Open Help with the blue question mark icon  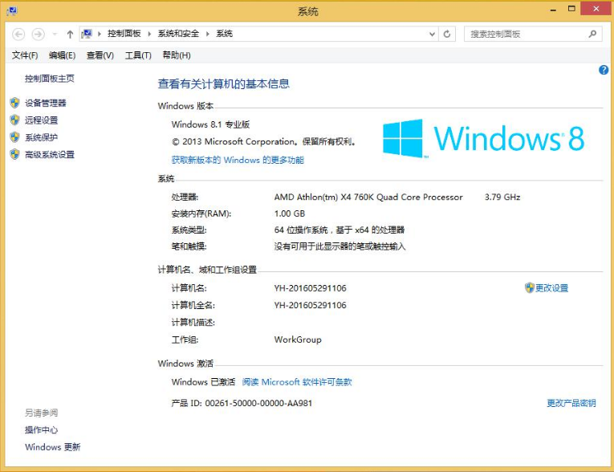[x=604, y=71]
